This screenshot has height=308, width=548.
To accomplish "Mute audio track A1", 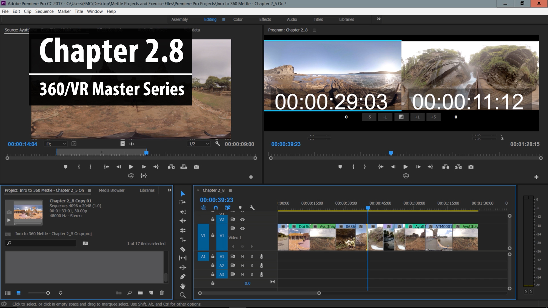I will point(242,256).
